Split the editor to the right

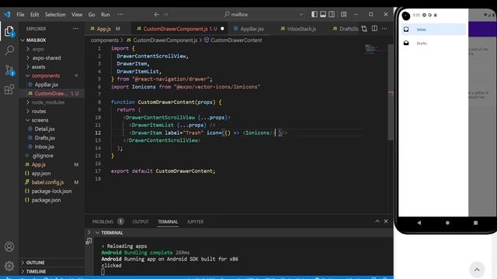pos(374,29)
